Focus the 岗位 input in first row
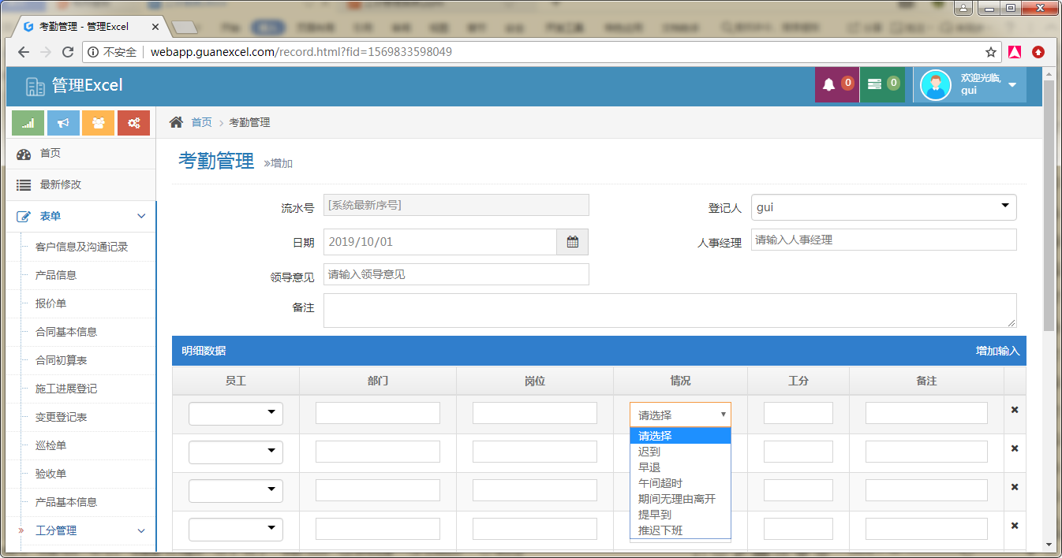This screenshot has height=558, width=1062. [x=535, y=413]
